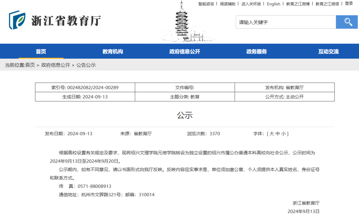Click the magnifier search icon
Image resolution: width=359 pixels, height=216 pixels.
point(347,22)
